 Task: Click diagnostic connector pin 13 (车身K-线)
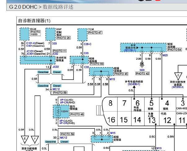152,119
